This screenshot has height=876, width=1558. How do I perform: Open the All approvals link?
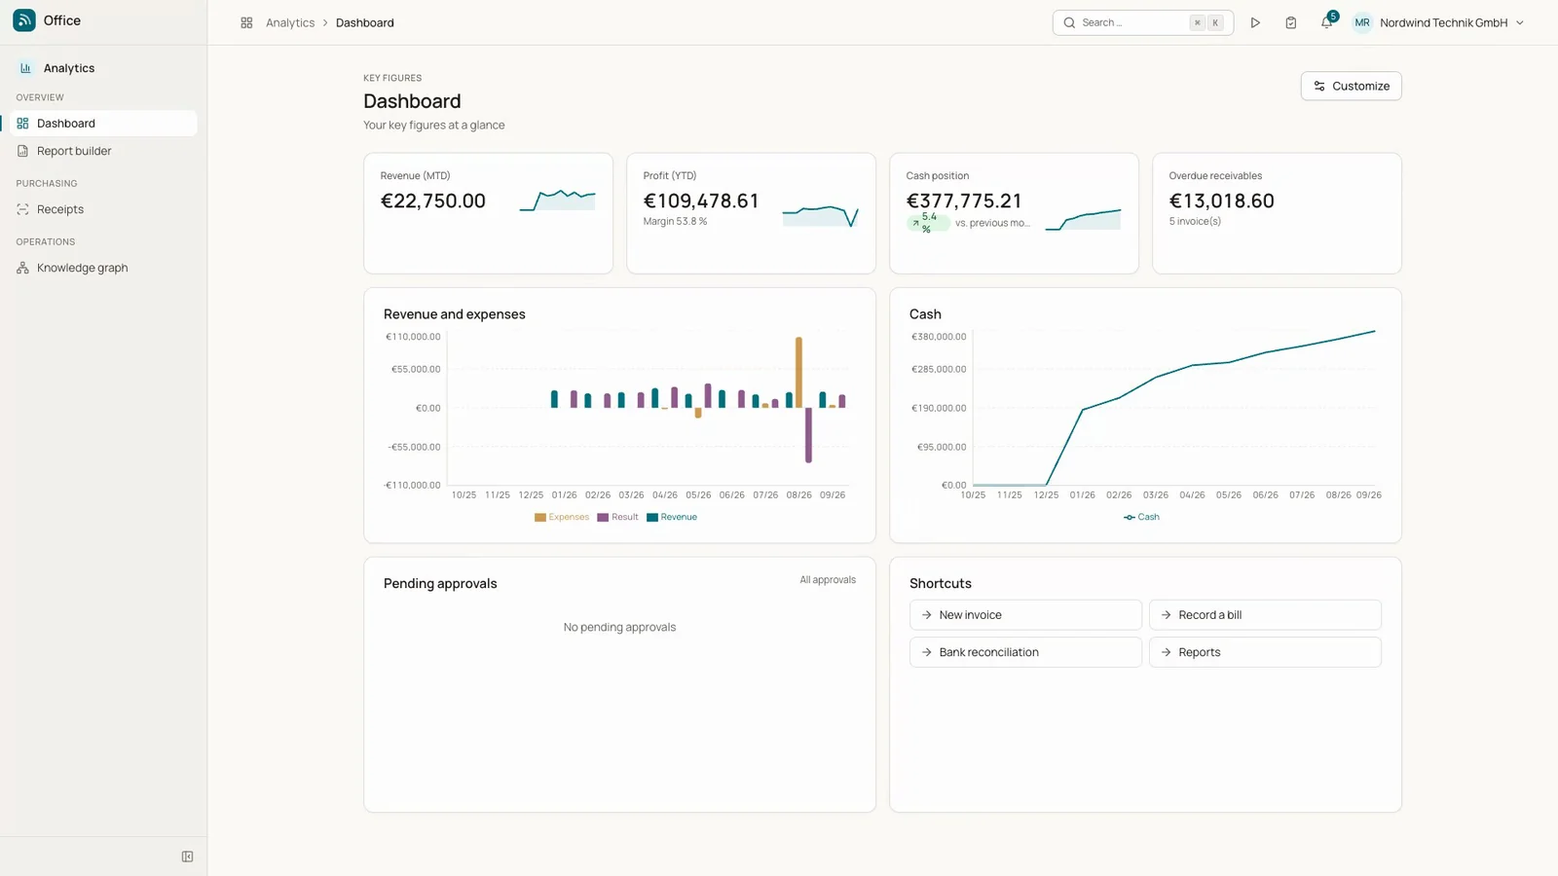[x=828, y=580]
